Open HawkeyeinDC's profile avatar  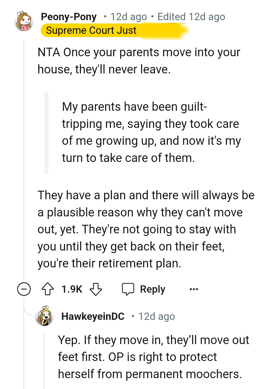click(44, 317)
